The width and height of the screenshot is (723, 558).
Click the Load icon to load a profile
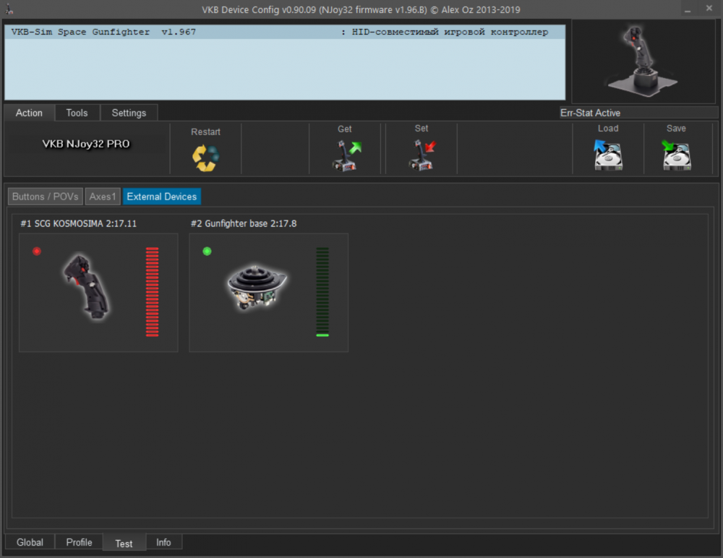(x=608, y=153)
